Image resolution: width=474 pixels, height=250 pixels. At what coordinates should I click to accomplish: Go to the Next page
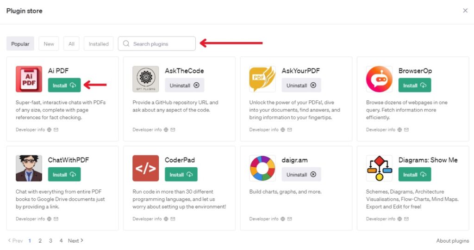[75, 241]
